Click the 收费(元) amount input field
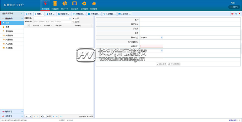 coord(152,46)
